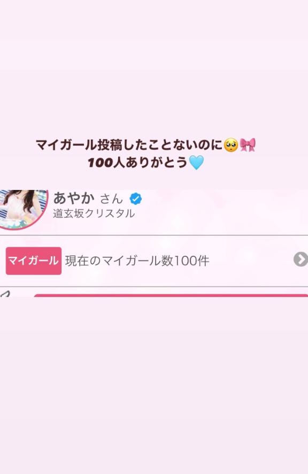Open the shop link 道玄坂クリスタル
This screenshot has width=308, height=474.
point(94,213)
